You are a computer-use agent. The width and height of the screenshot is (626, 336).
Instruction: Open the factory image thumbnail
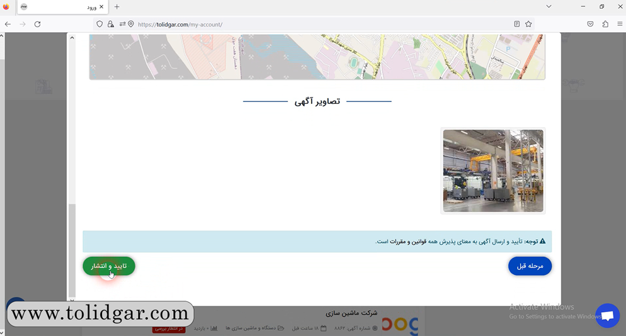[x=493, y=171]
